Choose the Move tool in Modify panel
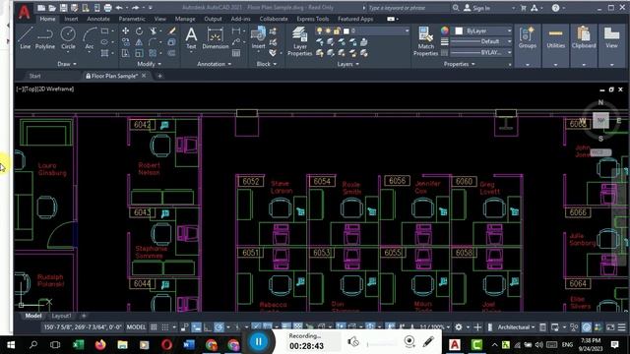The width and height of the screenshot is (630, 354). pyautogui.click(x=125, y=30)
